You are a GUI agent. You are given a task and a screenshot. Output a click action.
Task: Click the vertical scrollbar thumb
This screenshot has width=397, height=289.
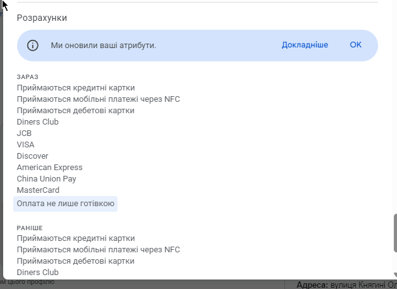pos(395,233)
